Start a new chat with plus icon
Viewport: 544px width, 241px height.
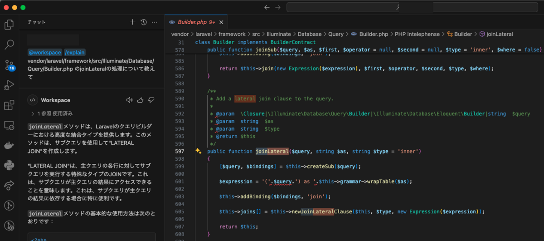click(x=132, y=22)
